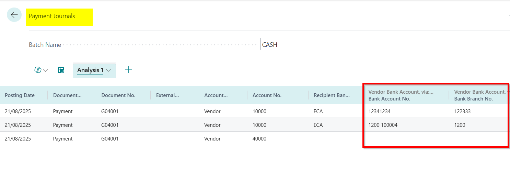Click the Bank Account No. column header

coord(389,99)
